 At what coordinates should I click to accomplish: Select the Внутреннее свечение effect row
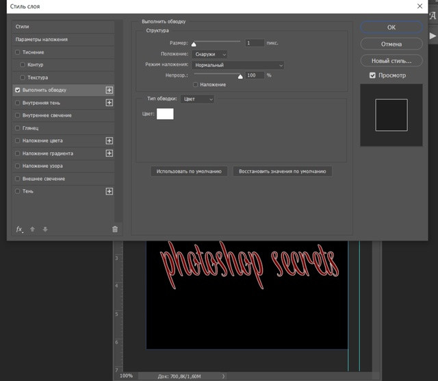pos(64,115)
